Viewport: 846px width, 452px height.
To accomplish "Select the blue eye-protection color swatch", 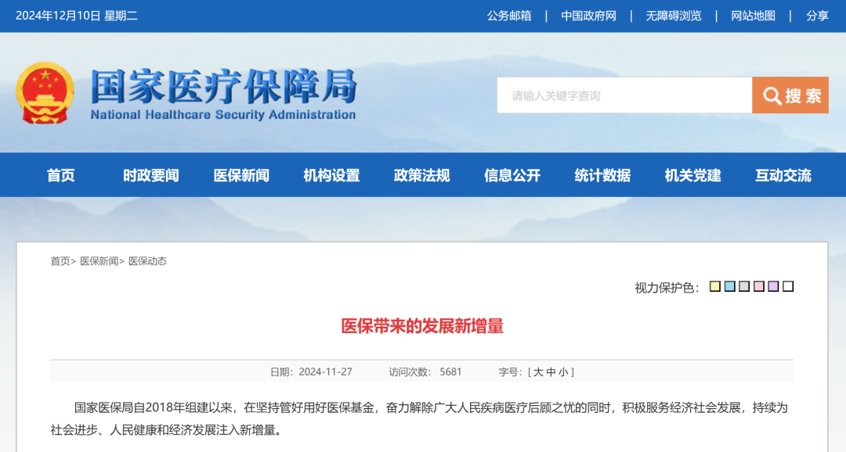I will click(729, 286).
